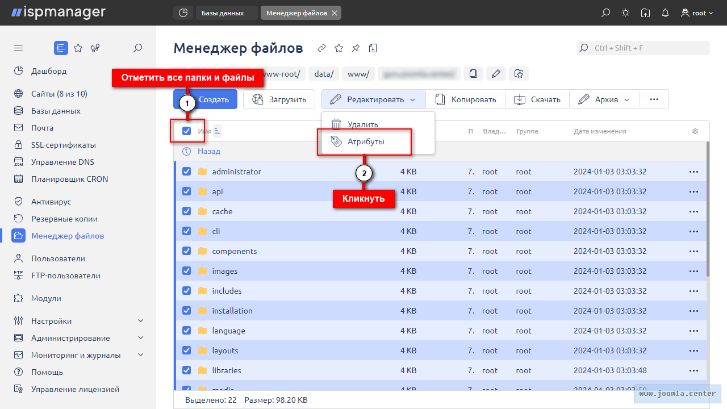Click the copy link icon beside page title
Screen dimensions: 727x409
point(322,48)
